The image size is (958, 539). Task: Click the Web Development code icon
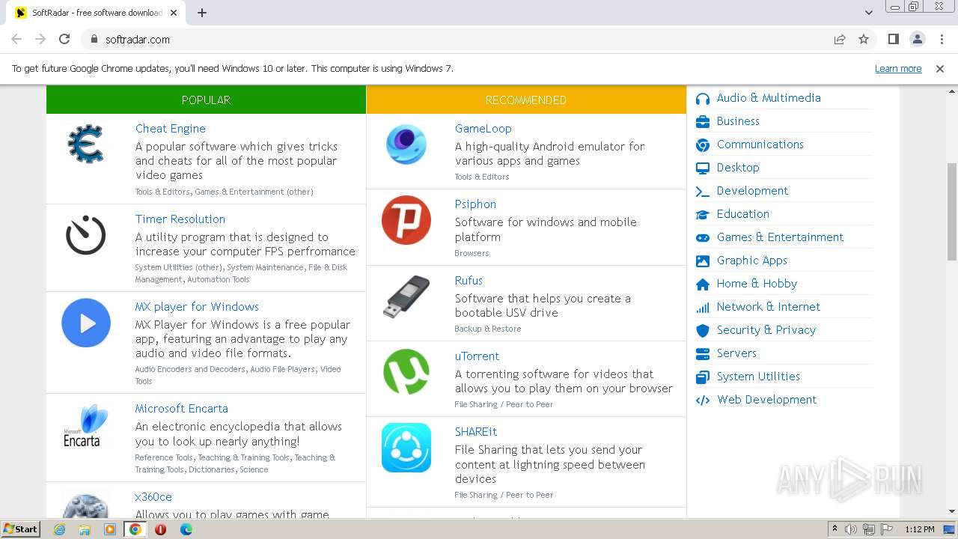point(702,400)
